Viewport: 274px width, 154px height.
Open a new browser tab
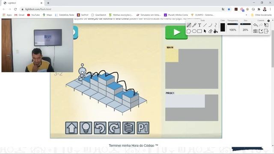(48, 3)
